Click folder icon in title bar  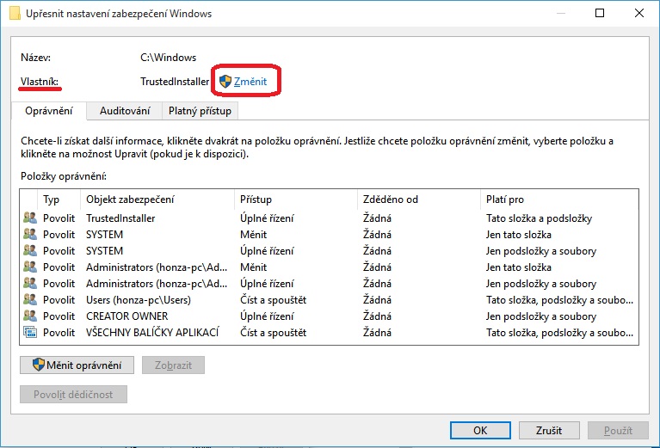click(x=15, y=13)
